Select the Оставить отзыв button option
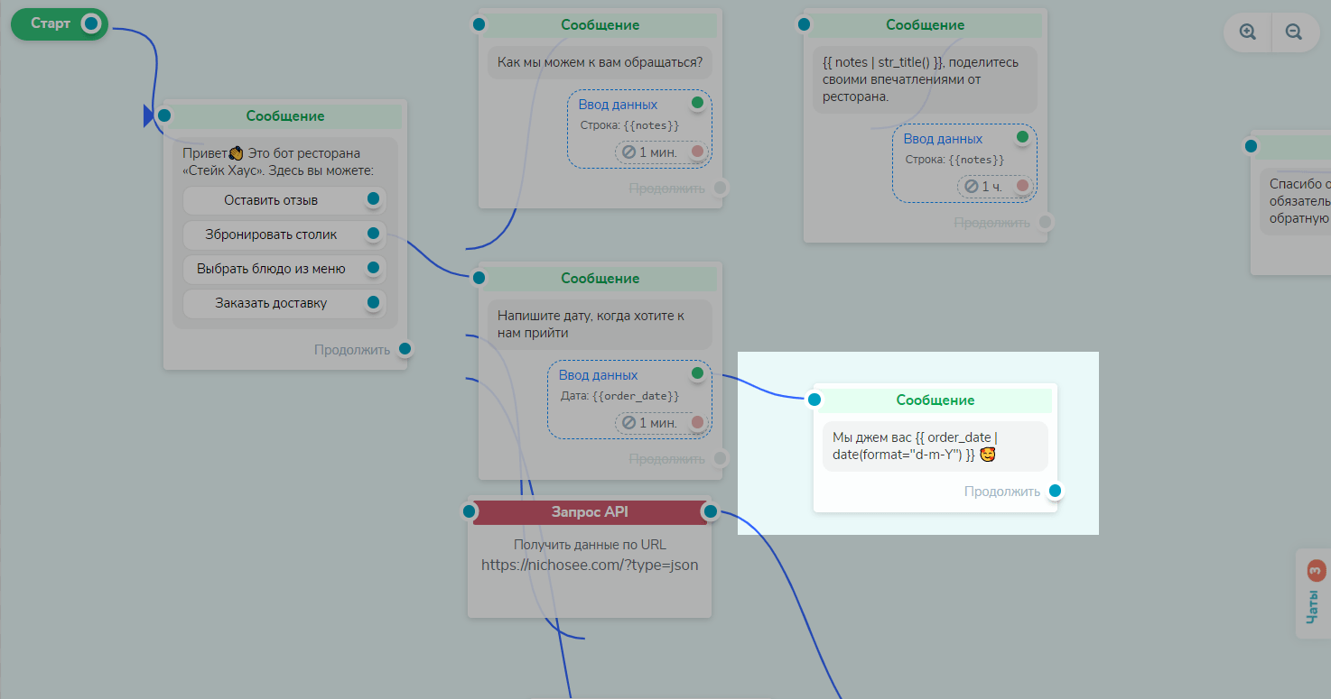Viewport: 1331px width, 699px height. point(271,200)
